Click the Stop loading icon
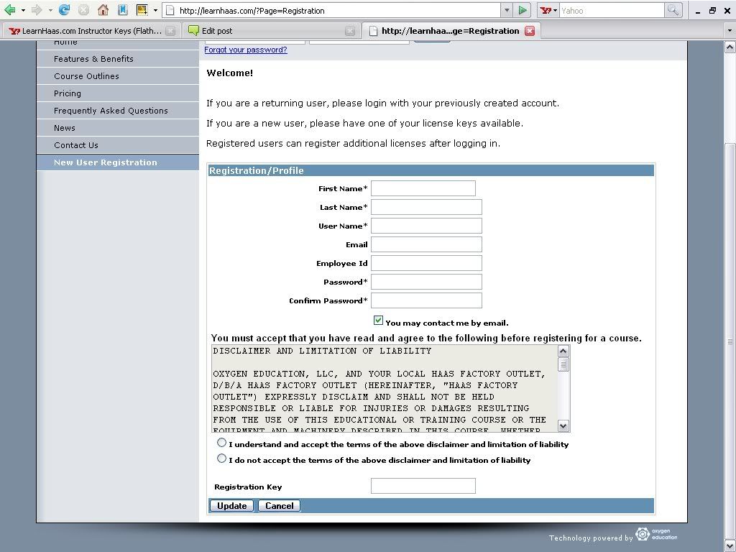Viewport: 736px width, 552px height. pyautogui.click(x=83, y=10)
